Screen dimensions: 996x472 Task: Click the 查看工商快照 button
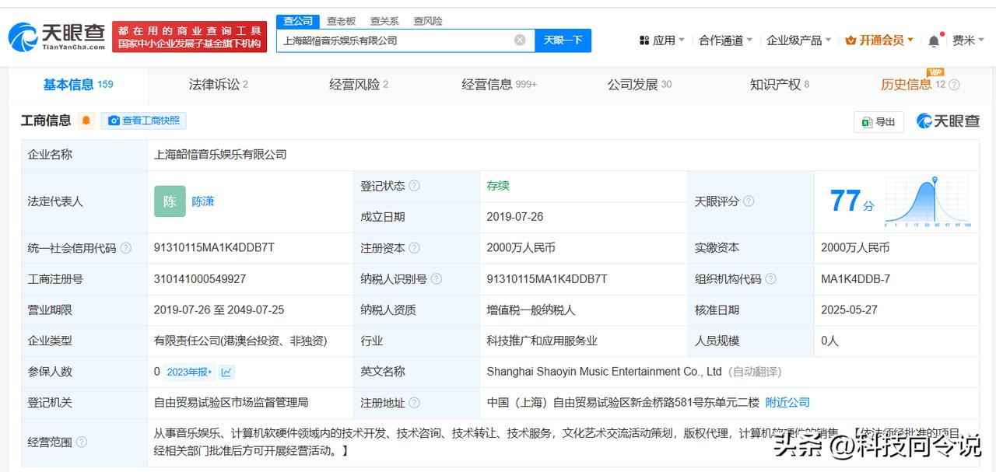click(144, 121)
